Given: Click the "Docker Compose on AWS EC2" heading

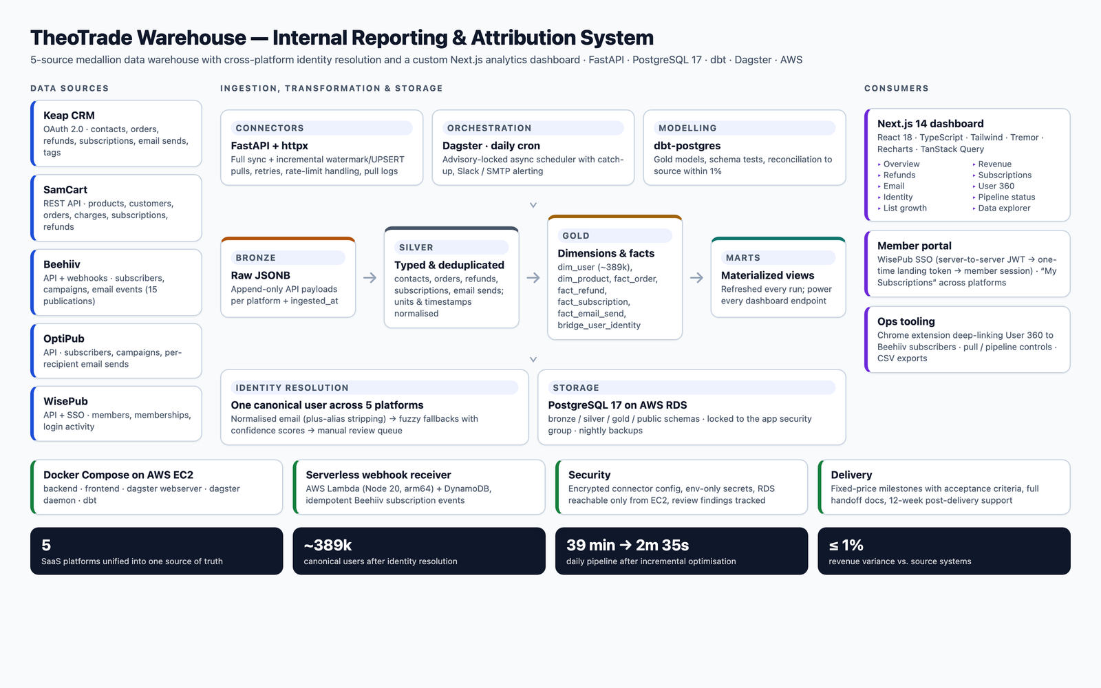Looking at the screenshot, I should (118, 475).
